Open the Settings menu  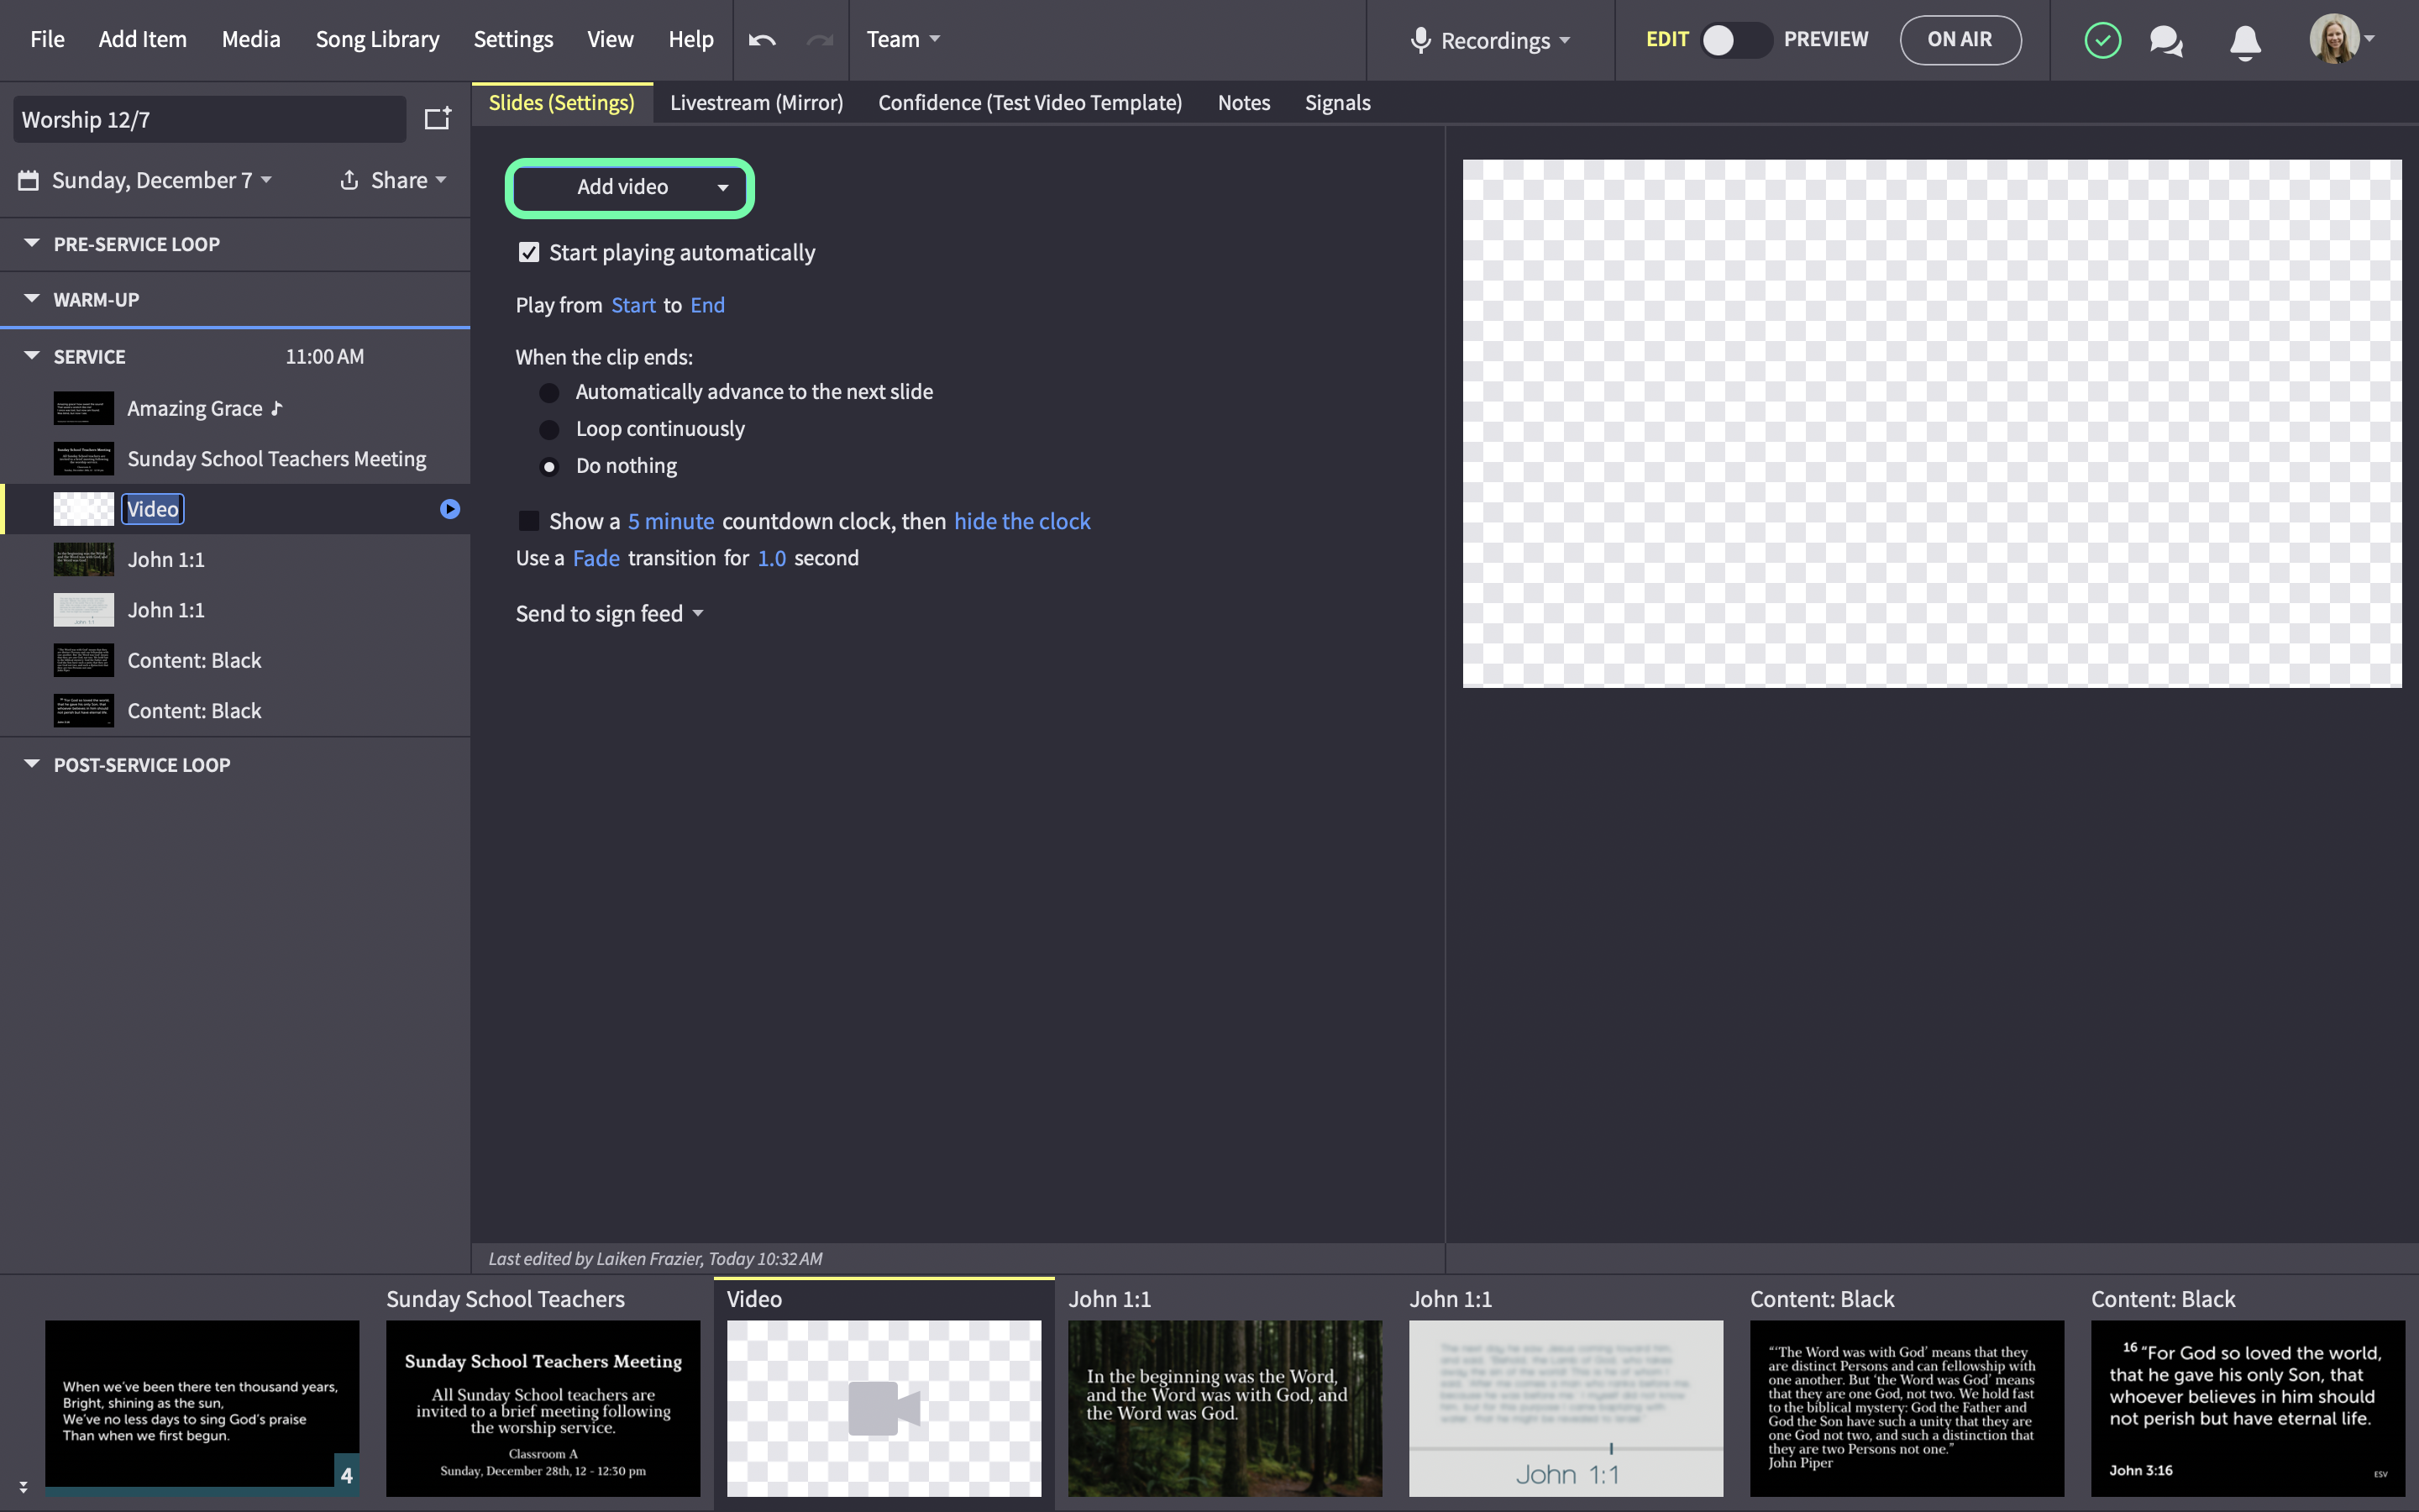tap(513, 39)
